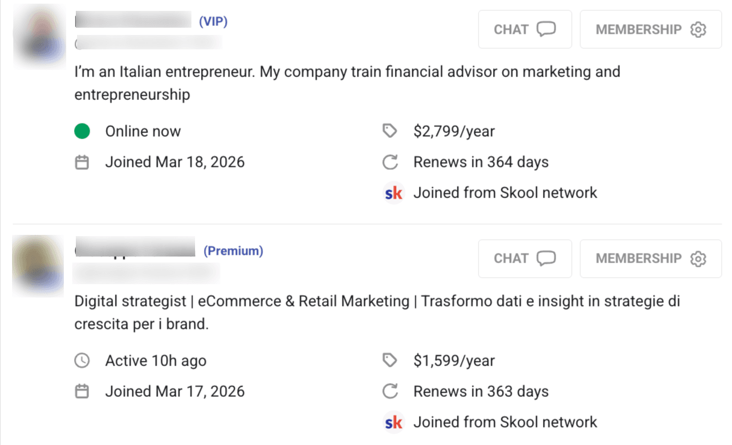Click the 'Joined from Skool network' text on the first member

point(504,193)
